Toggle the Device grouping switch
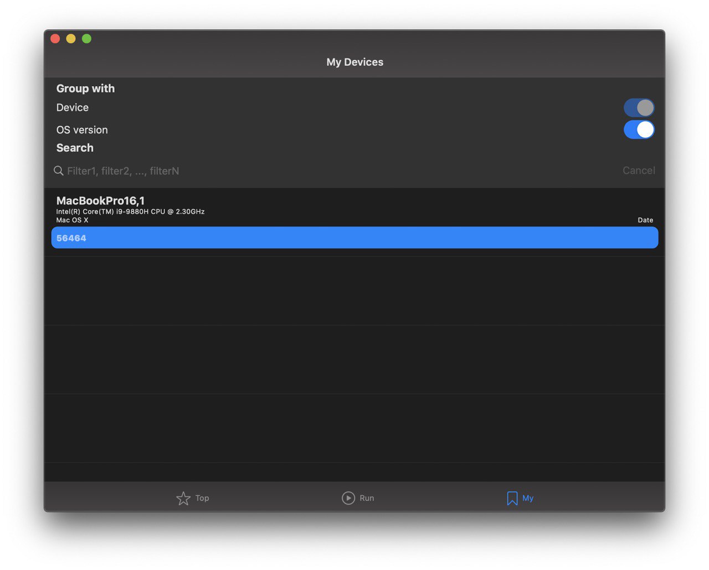The width and height of the screenshot is (709, 570). 639,107
